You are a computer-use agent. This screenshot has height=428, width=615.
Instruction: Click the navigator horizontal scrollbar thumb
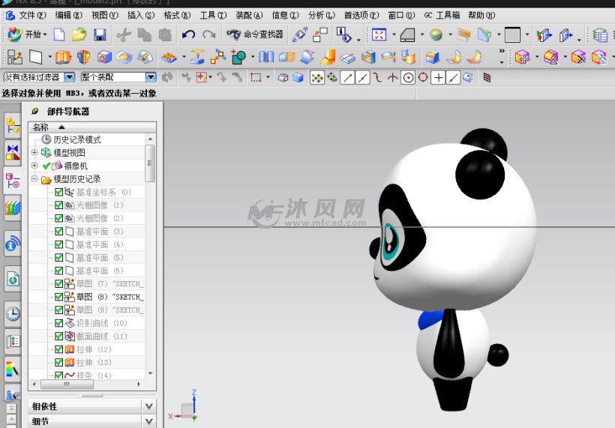coord(67,385)
